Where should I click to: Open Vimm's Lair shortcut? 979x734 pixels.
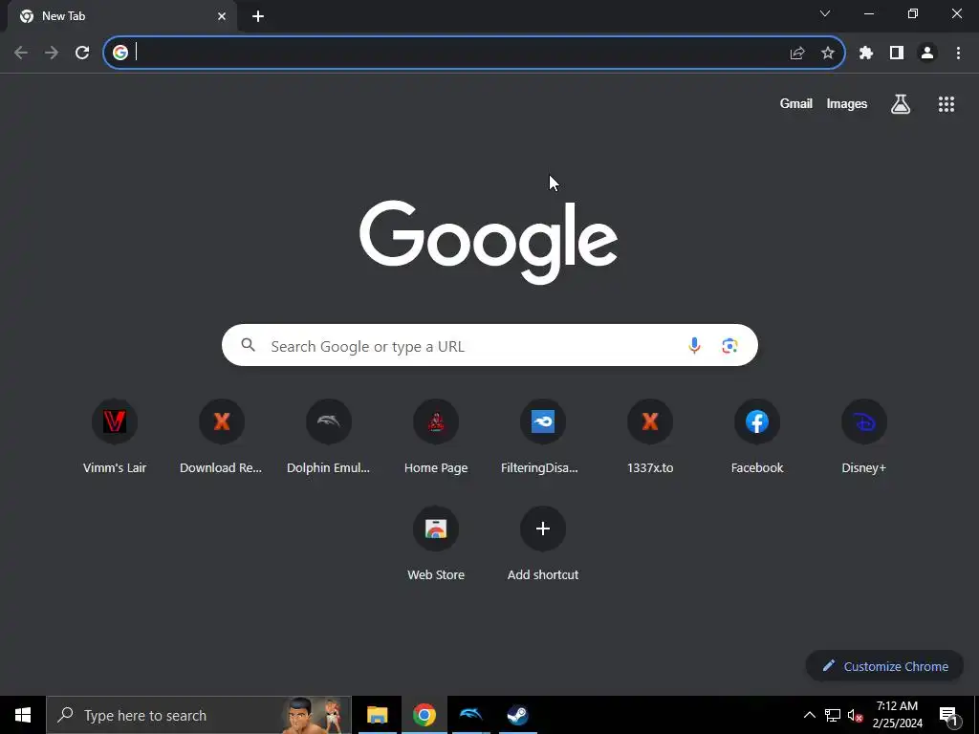115,437
